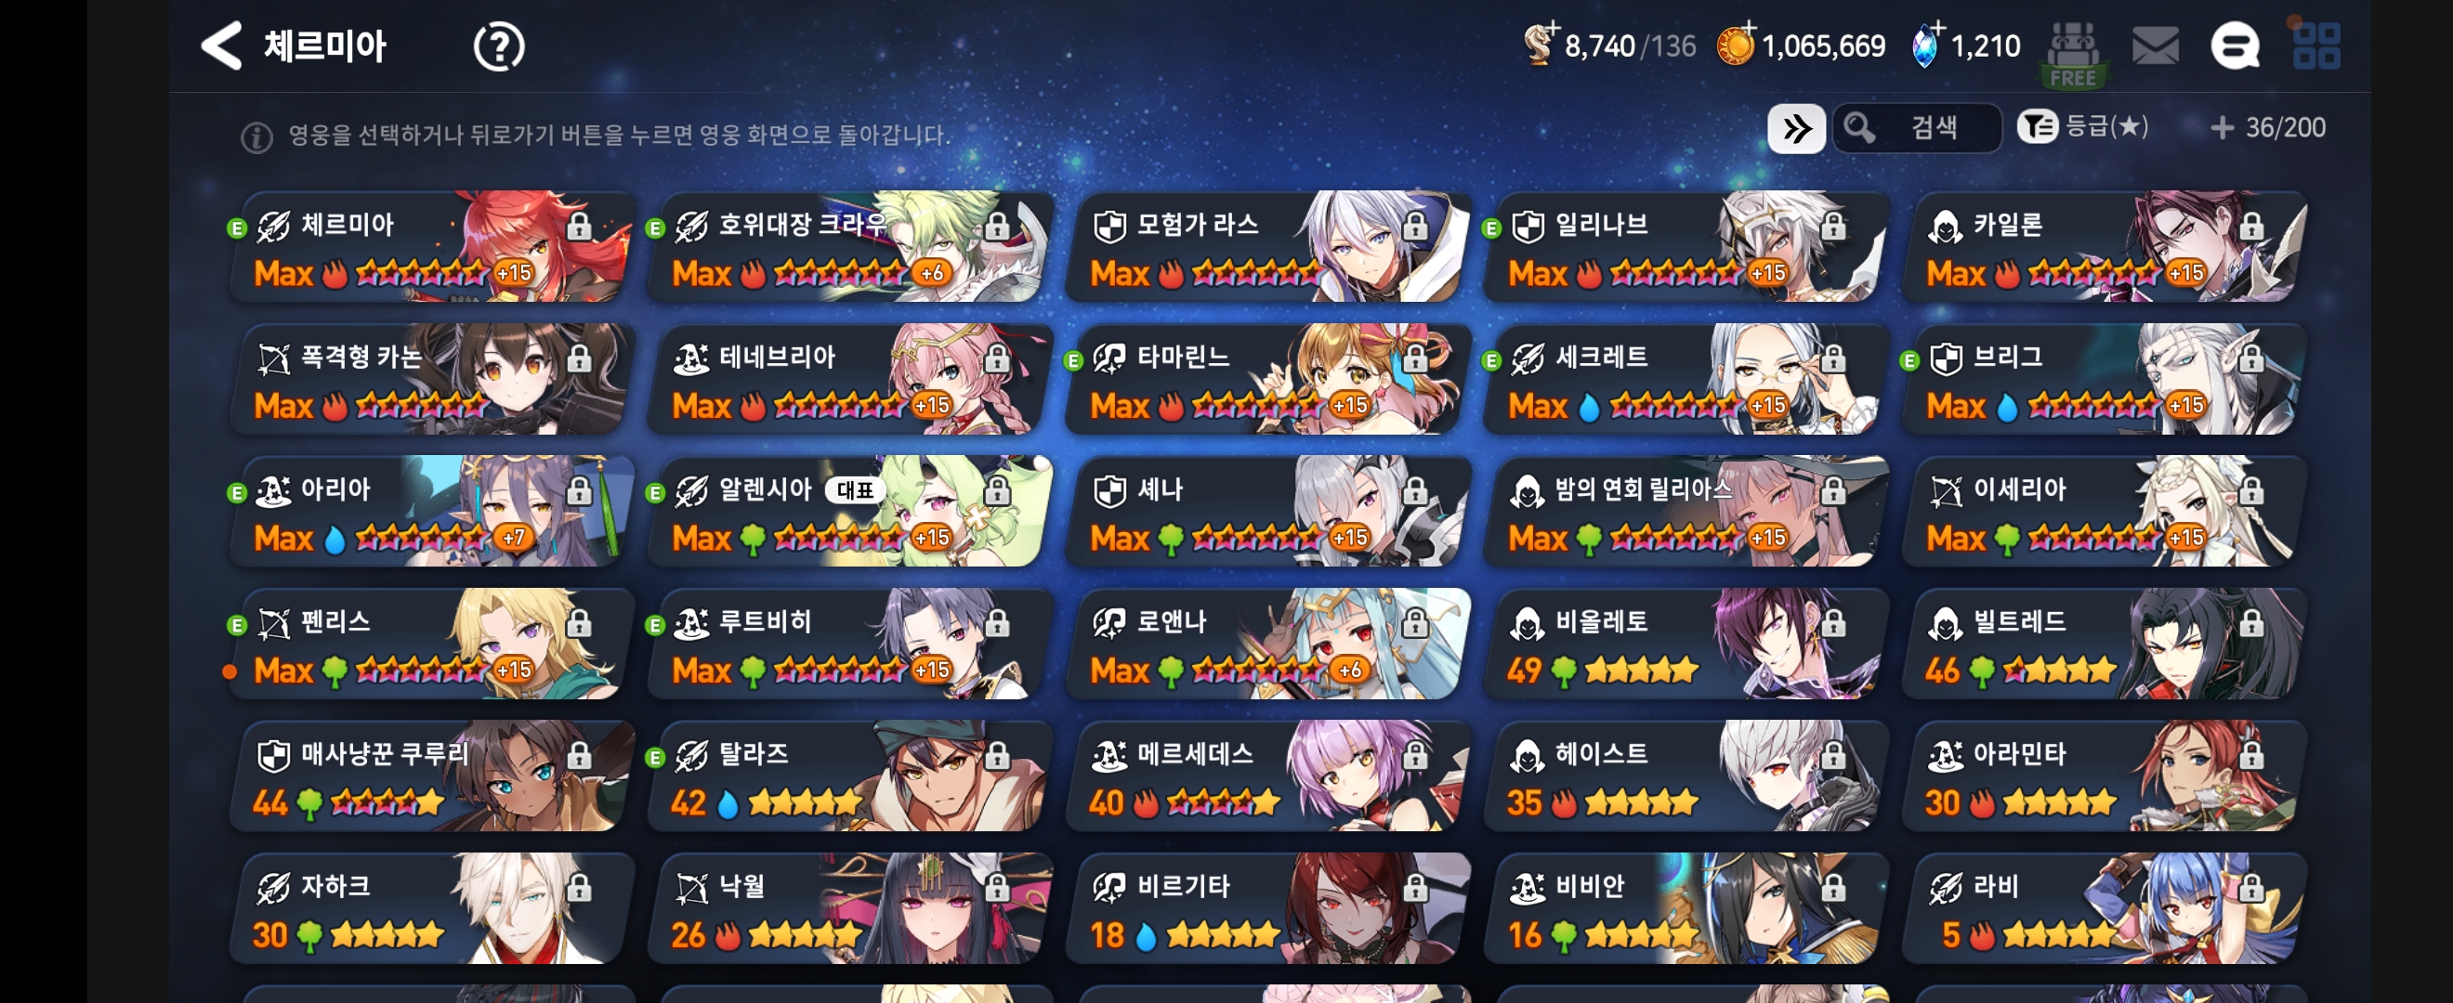
Task: Toggle lock on 체르미아 hero card
Action: click(x=578, y=227)
